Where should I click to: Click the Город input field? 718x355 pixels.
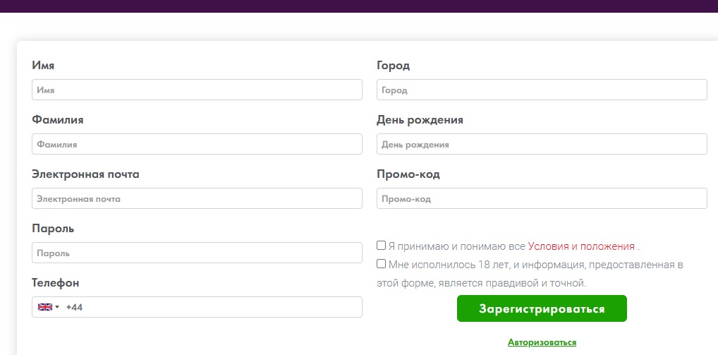click(x=542, y=90)
